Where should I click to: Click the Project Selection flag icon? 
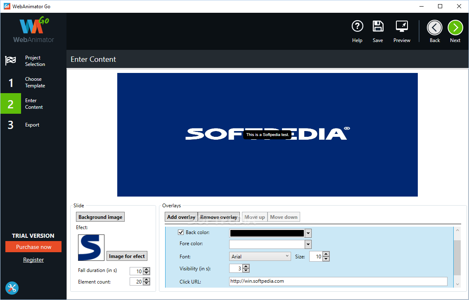click(10, 61)
